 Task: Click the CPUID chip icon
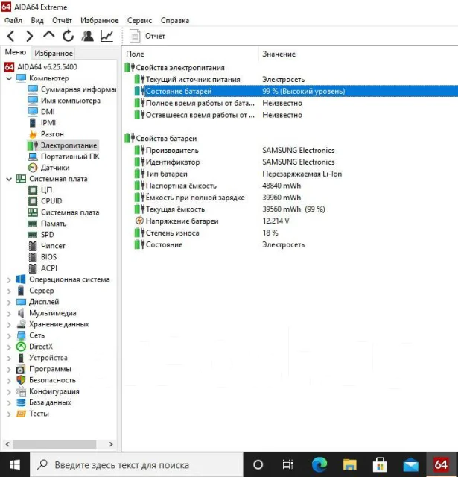click(33, 201)
